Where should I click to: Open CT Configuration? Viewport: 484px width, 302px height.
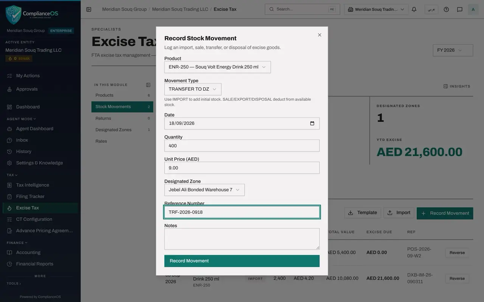(x=40, y=219)
